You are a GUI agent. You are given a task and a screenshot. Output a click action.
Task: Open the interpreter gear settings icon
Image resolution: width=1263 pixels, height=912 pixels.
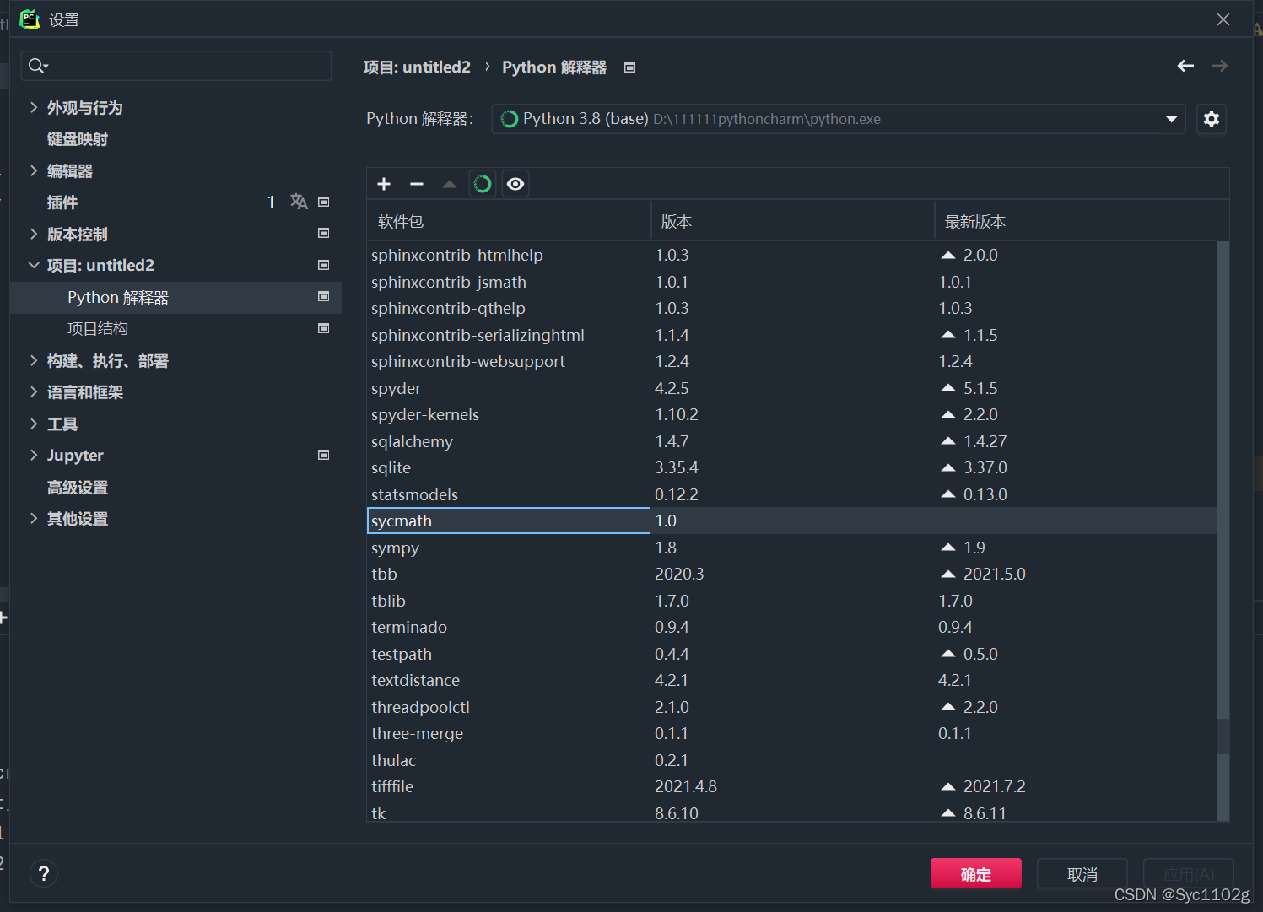[1212, 119]
